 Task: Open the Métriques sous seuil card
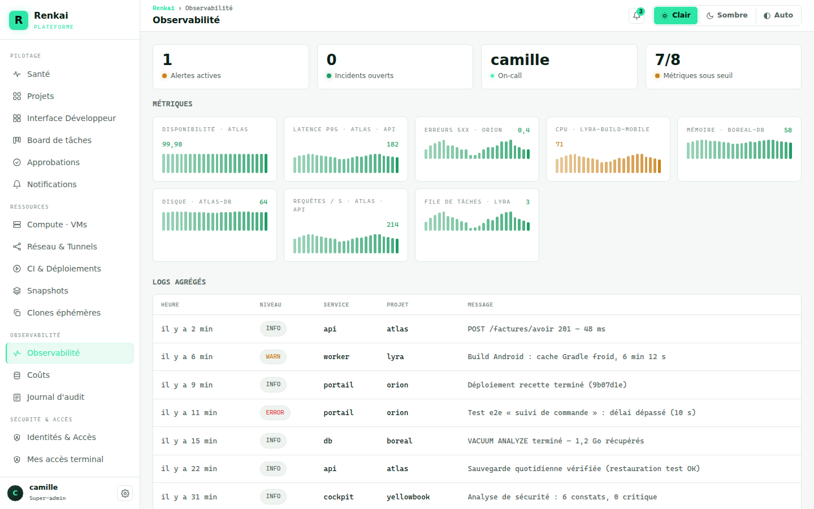(724, 67)
